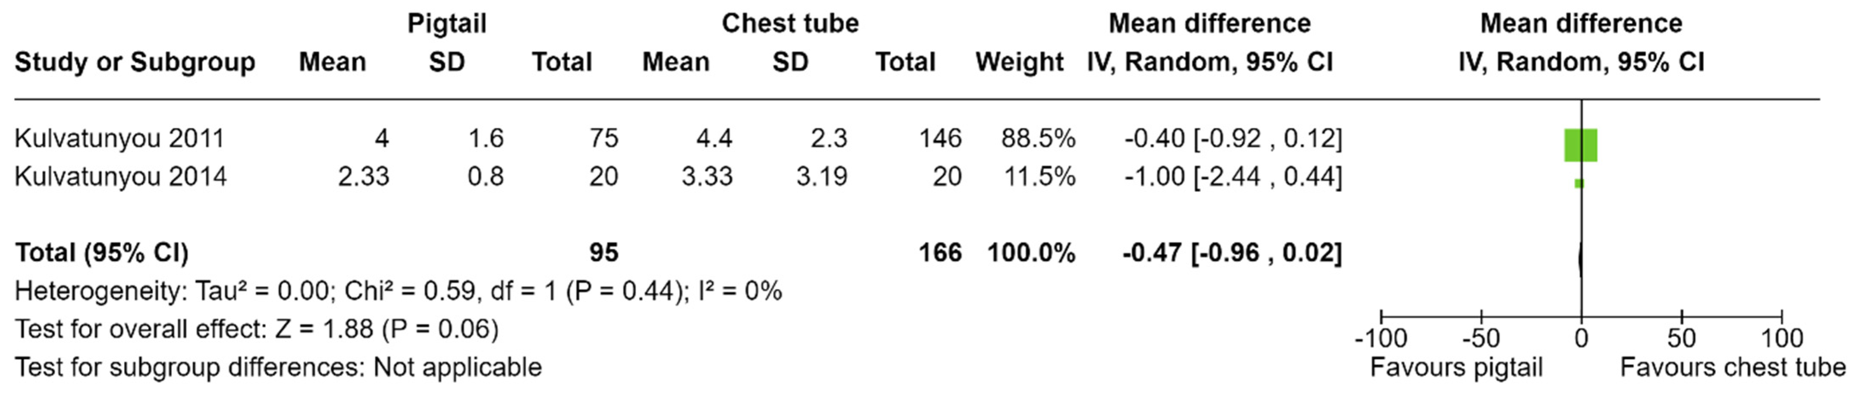Click the 88.5% weight value
Image resolution: width=1854 pixels, height=393 pixels.
coord(1038,138)
